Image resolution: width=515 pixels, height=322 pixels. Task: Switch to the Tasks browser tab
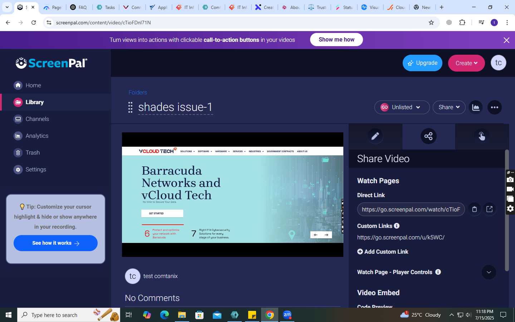(106, 7)
